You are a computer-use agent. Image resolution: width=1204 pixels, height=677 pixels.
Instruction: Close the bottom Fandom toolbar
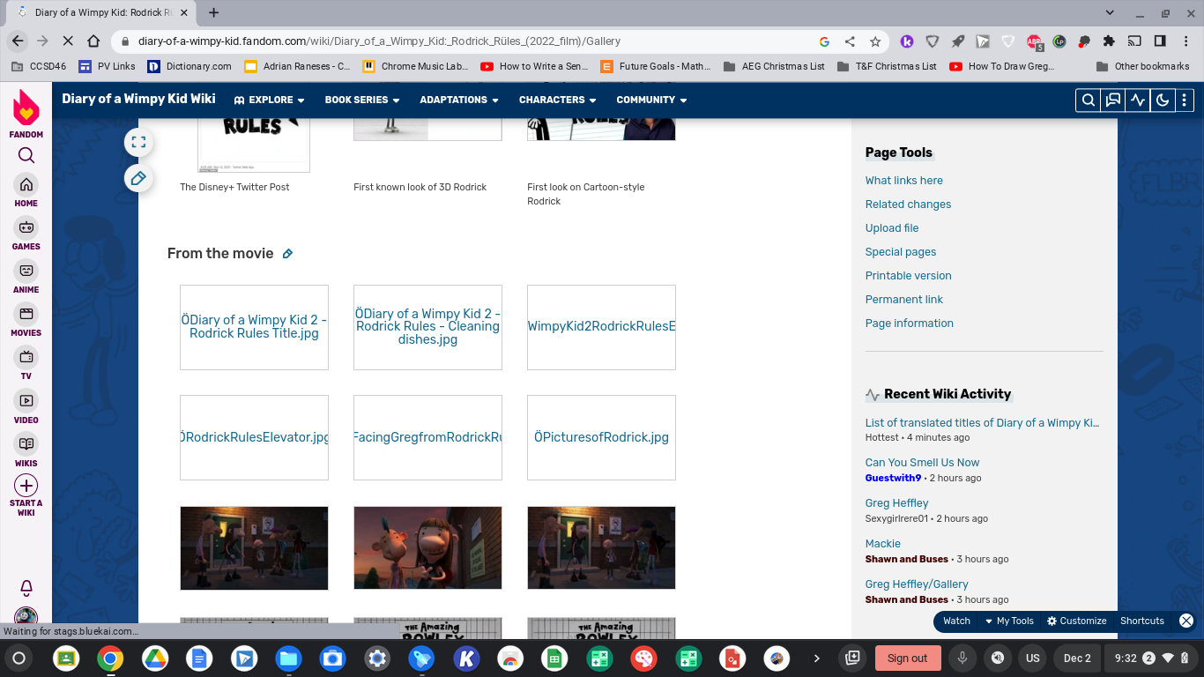(x=1186, y=621)
